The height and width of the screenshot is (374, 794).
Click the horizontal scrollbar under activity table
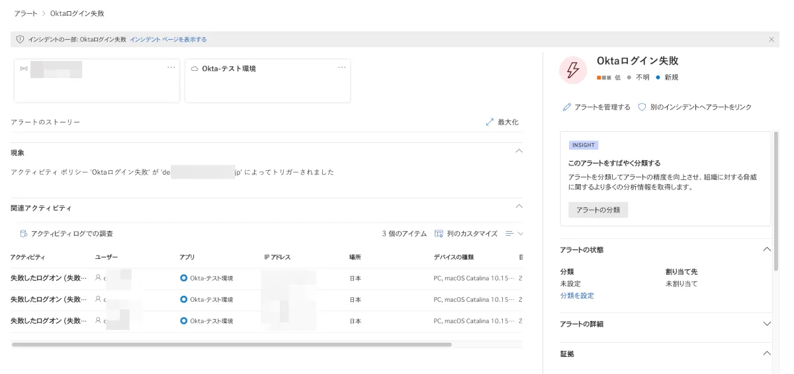(232, 345)
